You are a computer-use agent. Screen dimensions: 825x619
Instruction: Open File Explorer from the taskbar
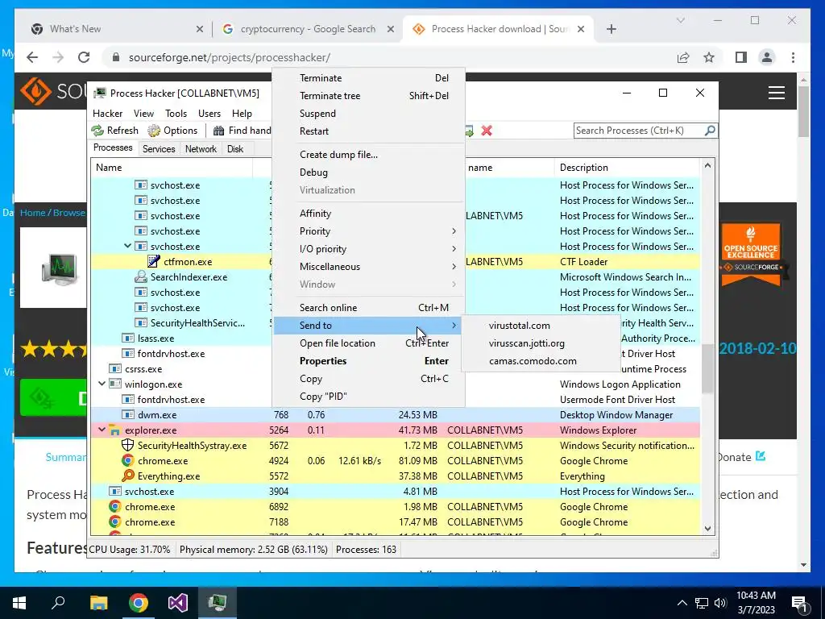click(x=98, y=602)
